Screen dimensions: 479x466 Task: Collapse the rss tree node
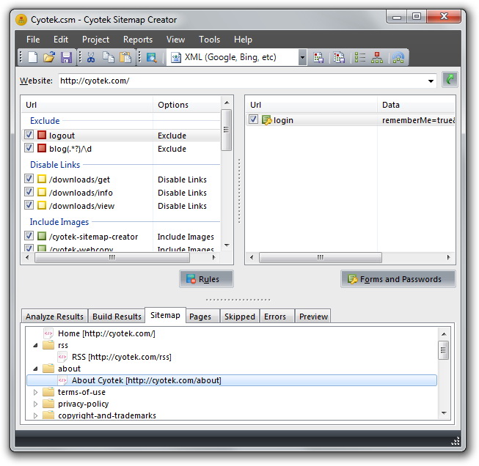[x=35, y=345]
